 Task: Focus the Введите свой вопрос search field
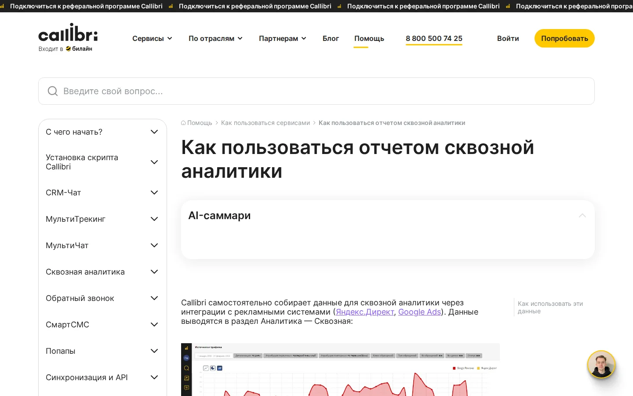(x=316, y=91)
